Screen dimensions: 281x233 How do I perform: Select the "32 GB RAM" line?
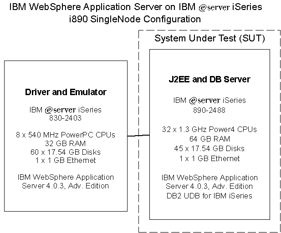[65, 143]
